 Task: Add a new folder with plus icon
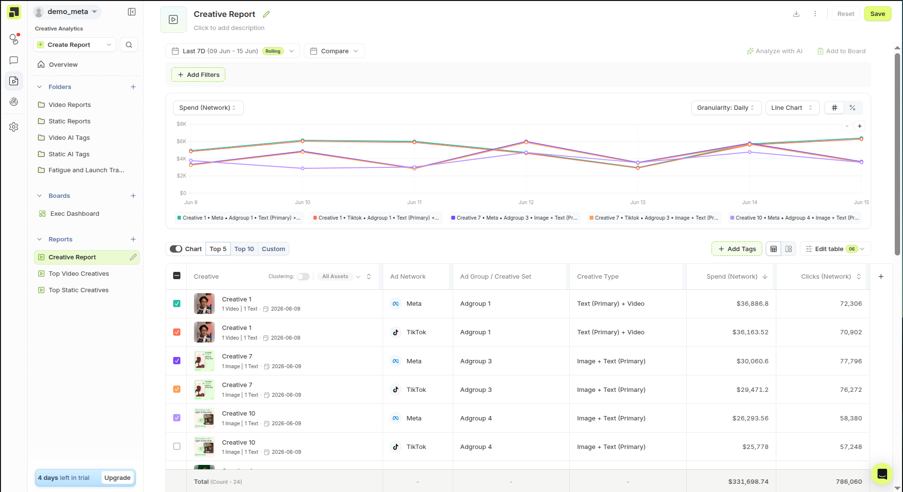[133, 87]
